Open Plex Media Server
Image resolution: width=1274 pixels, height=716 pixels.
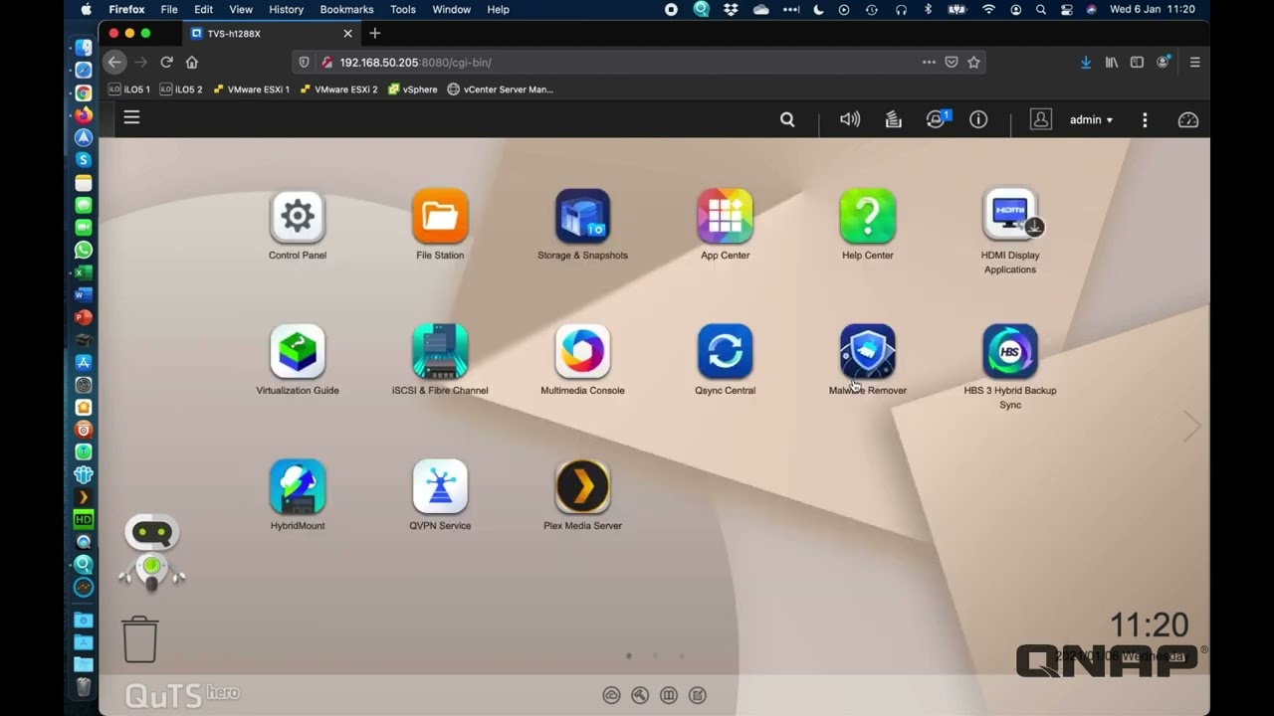[582, 486]
